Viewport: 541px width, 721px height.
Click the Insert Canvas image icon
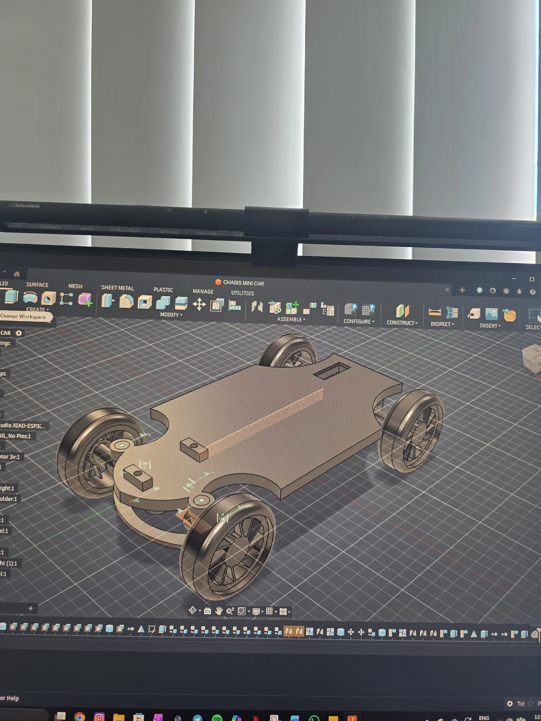[491, 314]
